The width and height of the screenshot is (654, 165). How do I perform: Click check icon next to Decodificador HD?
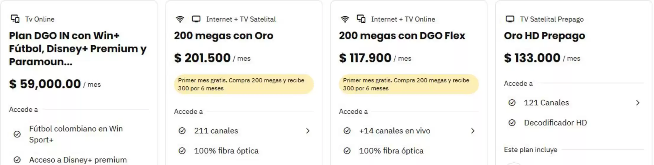(x=512, y=123)
